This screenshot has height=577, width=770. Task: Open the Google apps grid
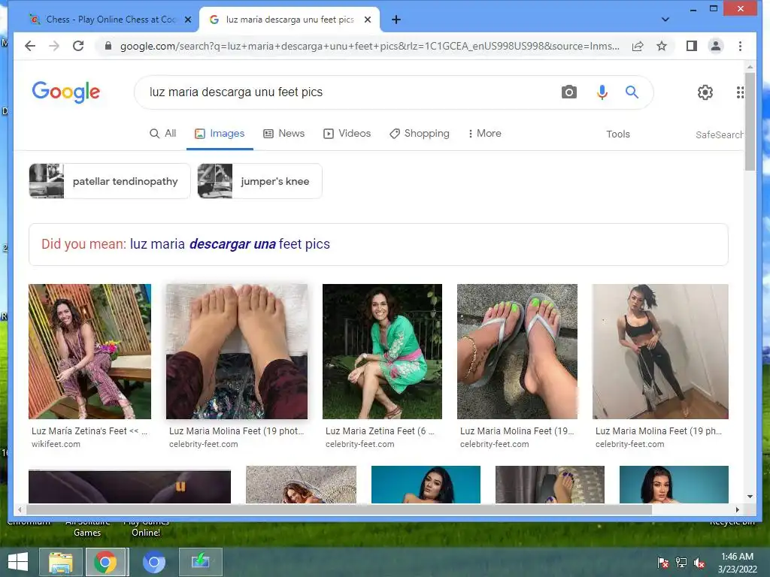pos(740,92)
